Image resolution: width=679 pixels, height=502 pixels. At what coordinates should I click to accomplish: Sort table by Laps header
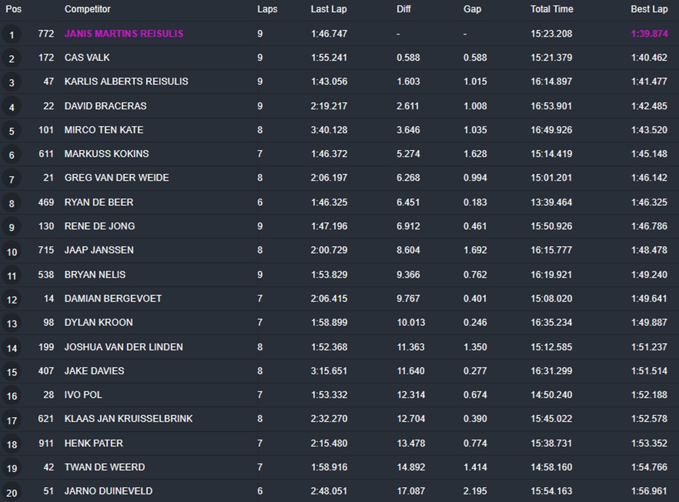coord(267,10)
